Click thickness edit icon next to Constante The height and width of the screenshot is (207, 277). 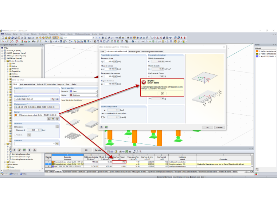pyautogui.click(x=57, y=127)
